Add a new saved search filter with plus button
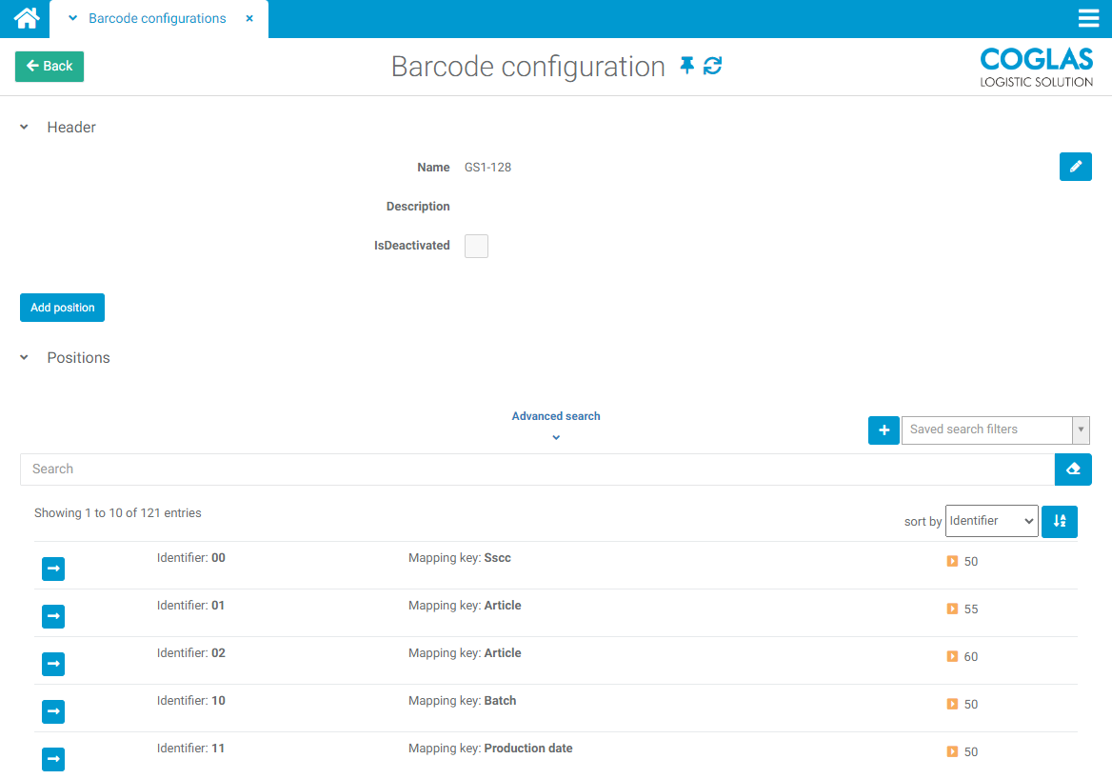The width and height of the screenshot is (1112, 779). pos(884,429)
